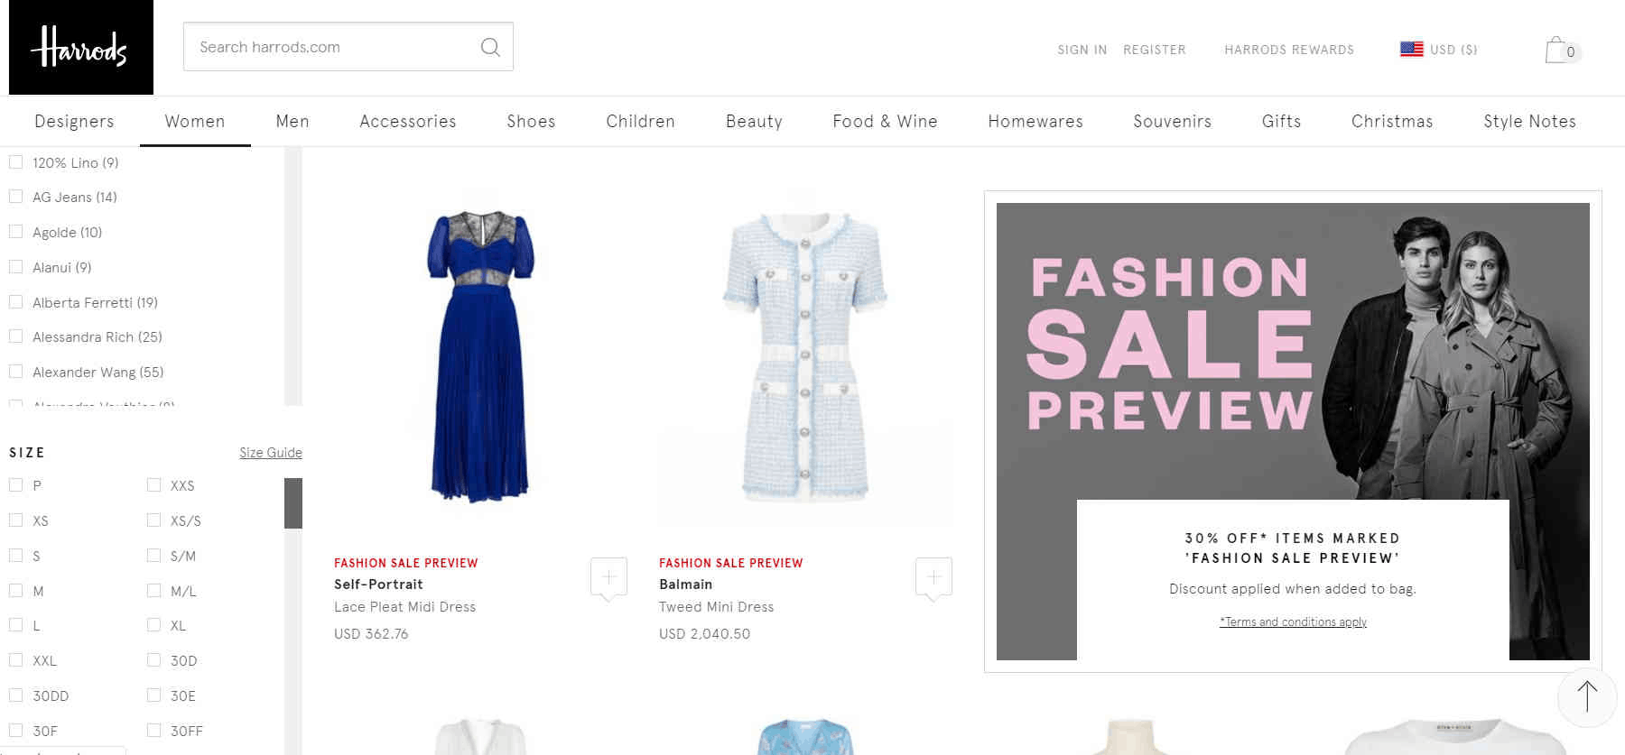
Task: Check the M/L size box
Action: [x=153, y=591]
